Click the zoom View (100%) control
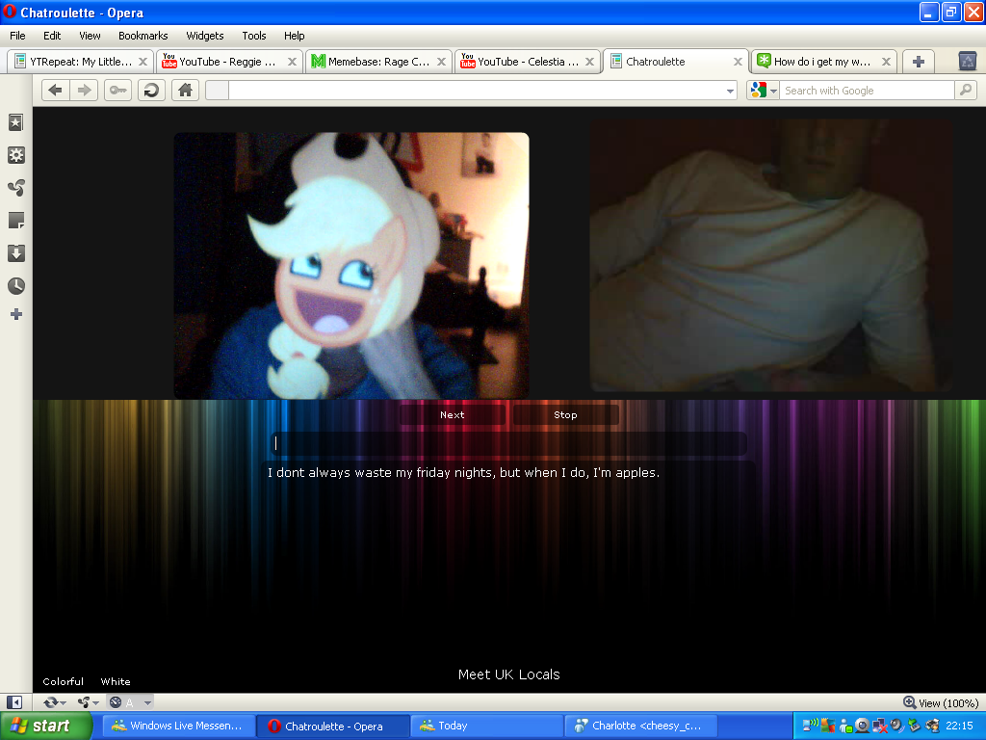 tap(941, 702)
